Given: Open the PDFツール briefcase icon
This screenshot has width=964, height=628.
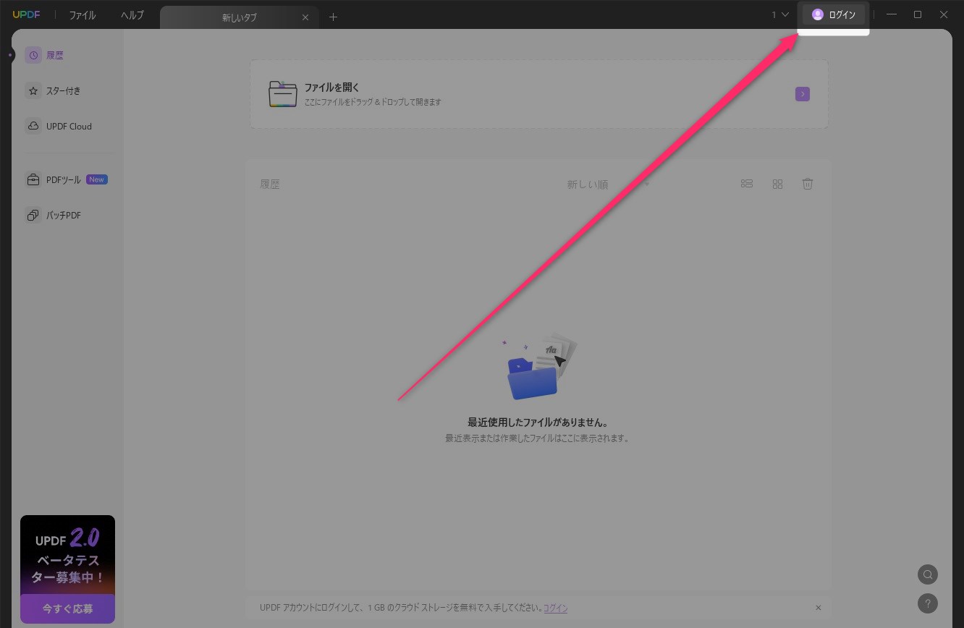Looking at the screenshot, I should coord(33,179).
